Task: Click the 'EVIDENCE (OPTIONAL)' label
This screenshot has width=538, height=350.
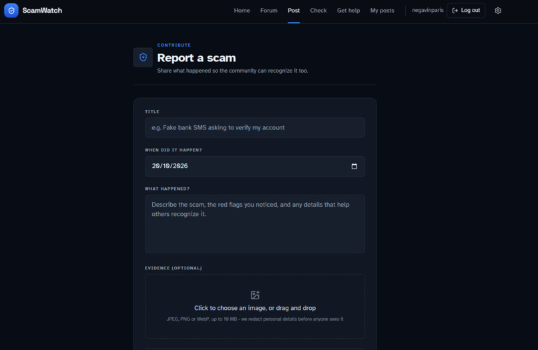Action: click(174, 268)
